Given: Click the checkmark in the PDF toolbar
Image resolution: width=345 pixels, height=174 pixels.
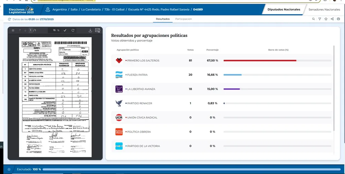Looking at the screenshot, I should pos(65,30).
